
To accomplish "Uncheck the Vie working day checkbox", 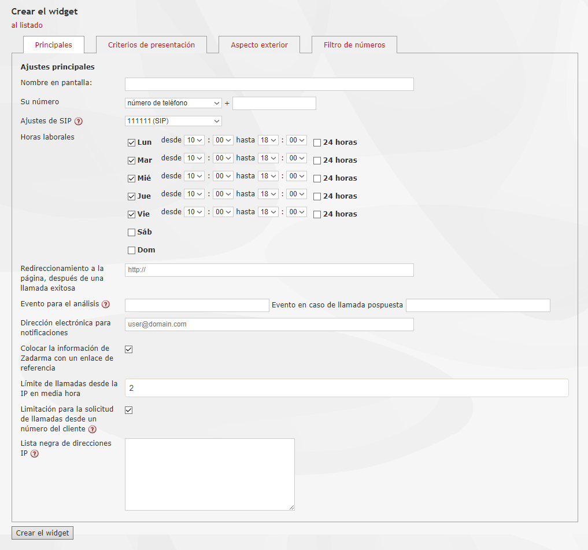I will pyautogui.click(x=131, y=214).
